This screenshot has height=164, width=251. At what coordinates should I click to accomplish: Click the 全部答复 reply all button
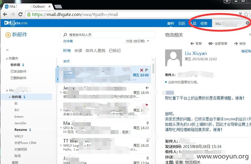[218, 43]
